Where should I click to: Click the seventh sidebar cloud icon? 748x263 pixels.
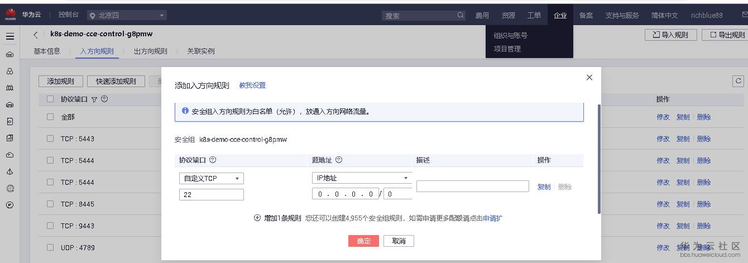pyautogui.click(x=10, y=155)
